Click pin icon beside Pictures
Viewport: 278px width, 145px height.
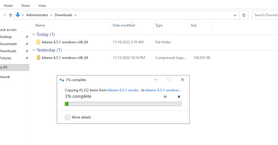[27, 58]
